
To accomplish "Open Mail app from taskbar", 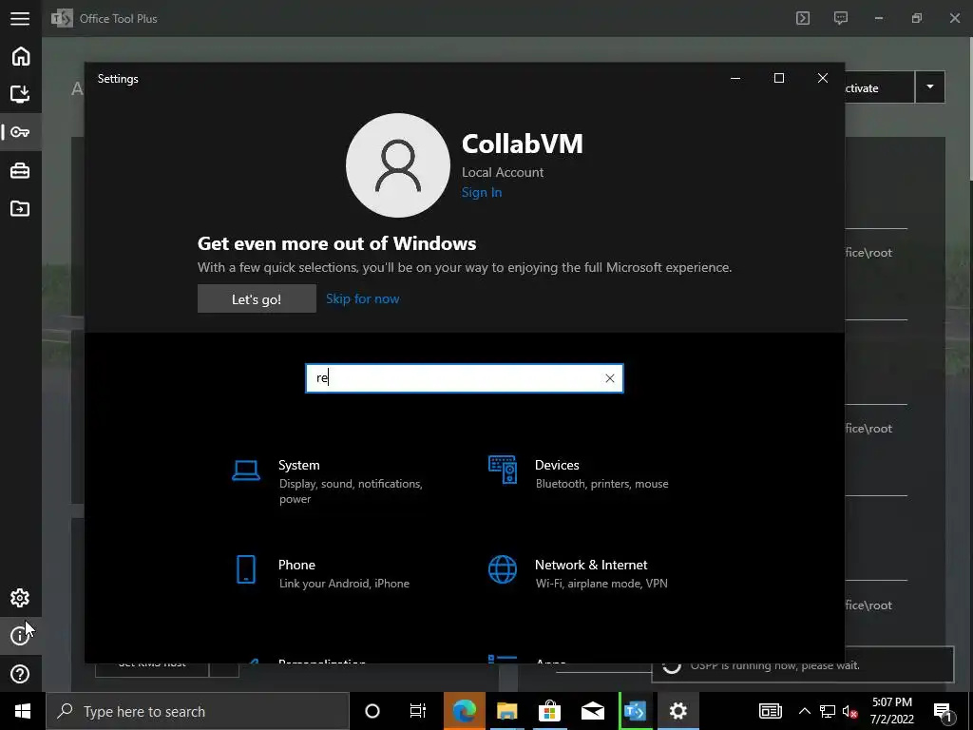I will 593,711.
